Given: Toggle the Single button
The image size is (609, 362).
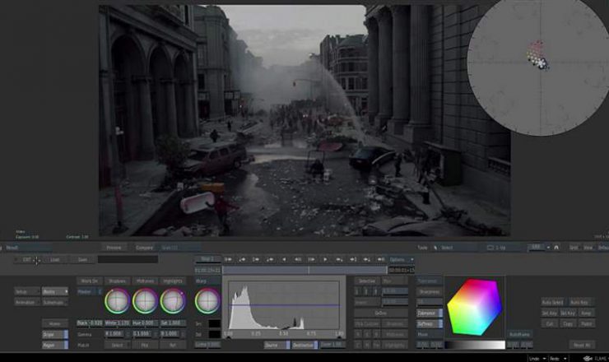Looking at the screenshot, I should 55,334.
